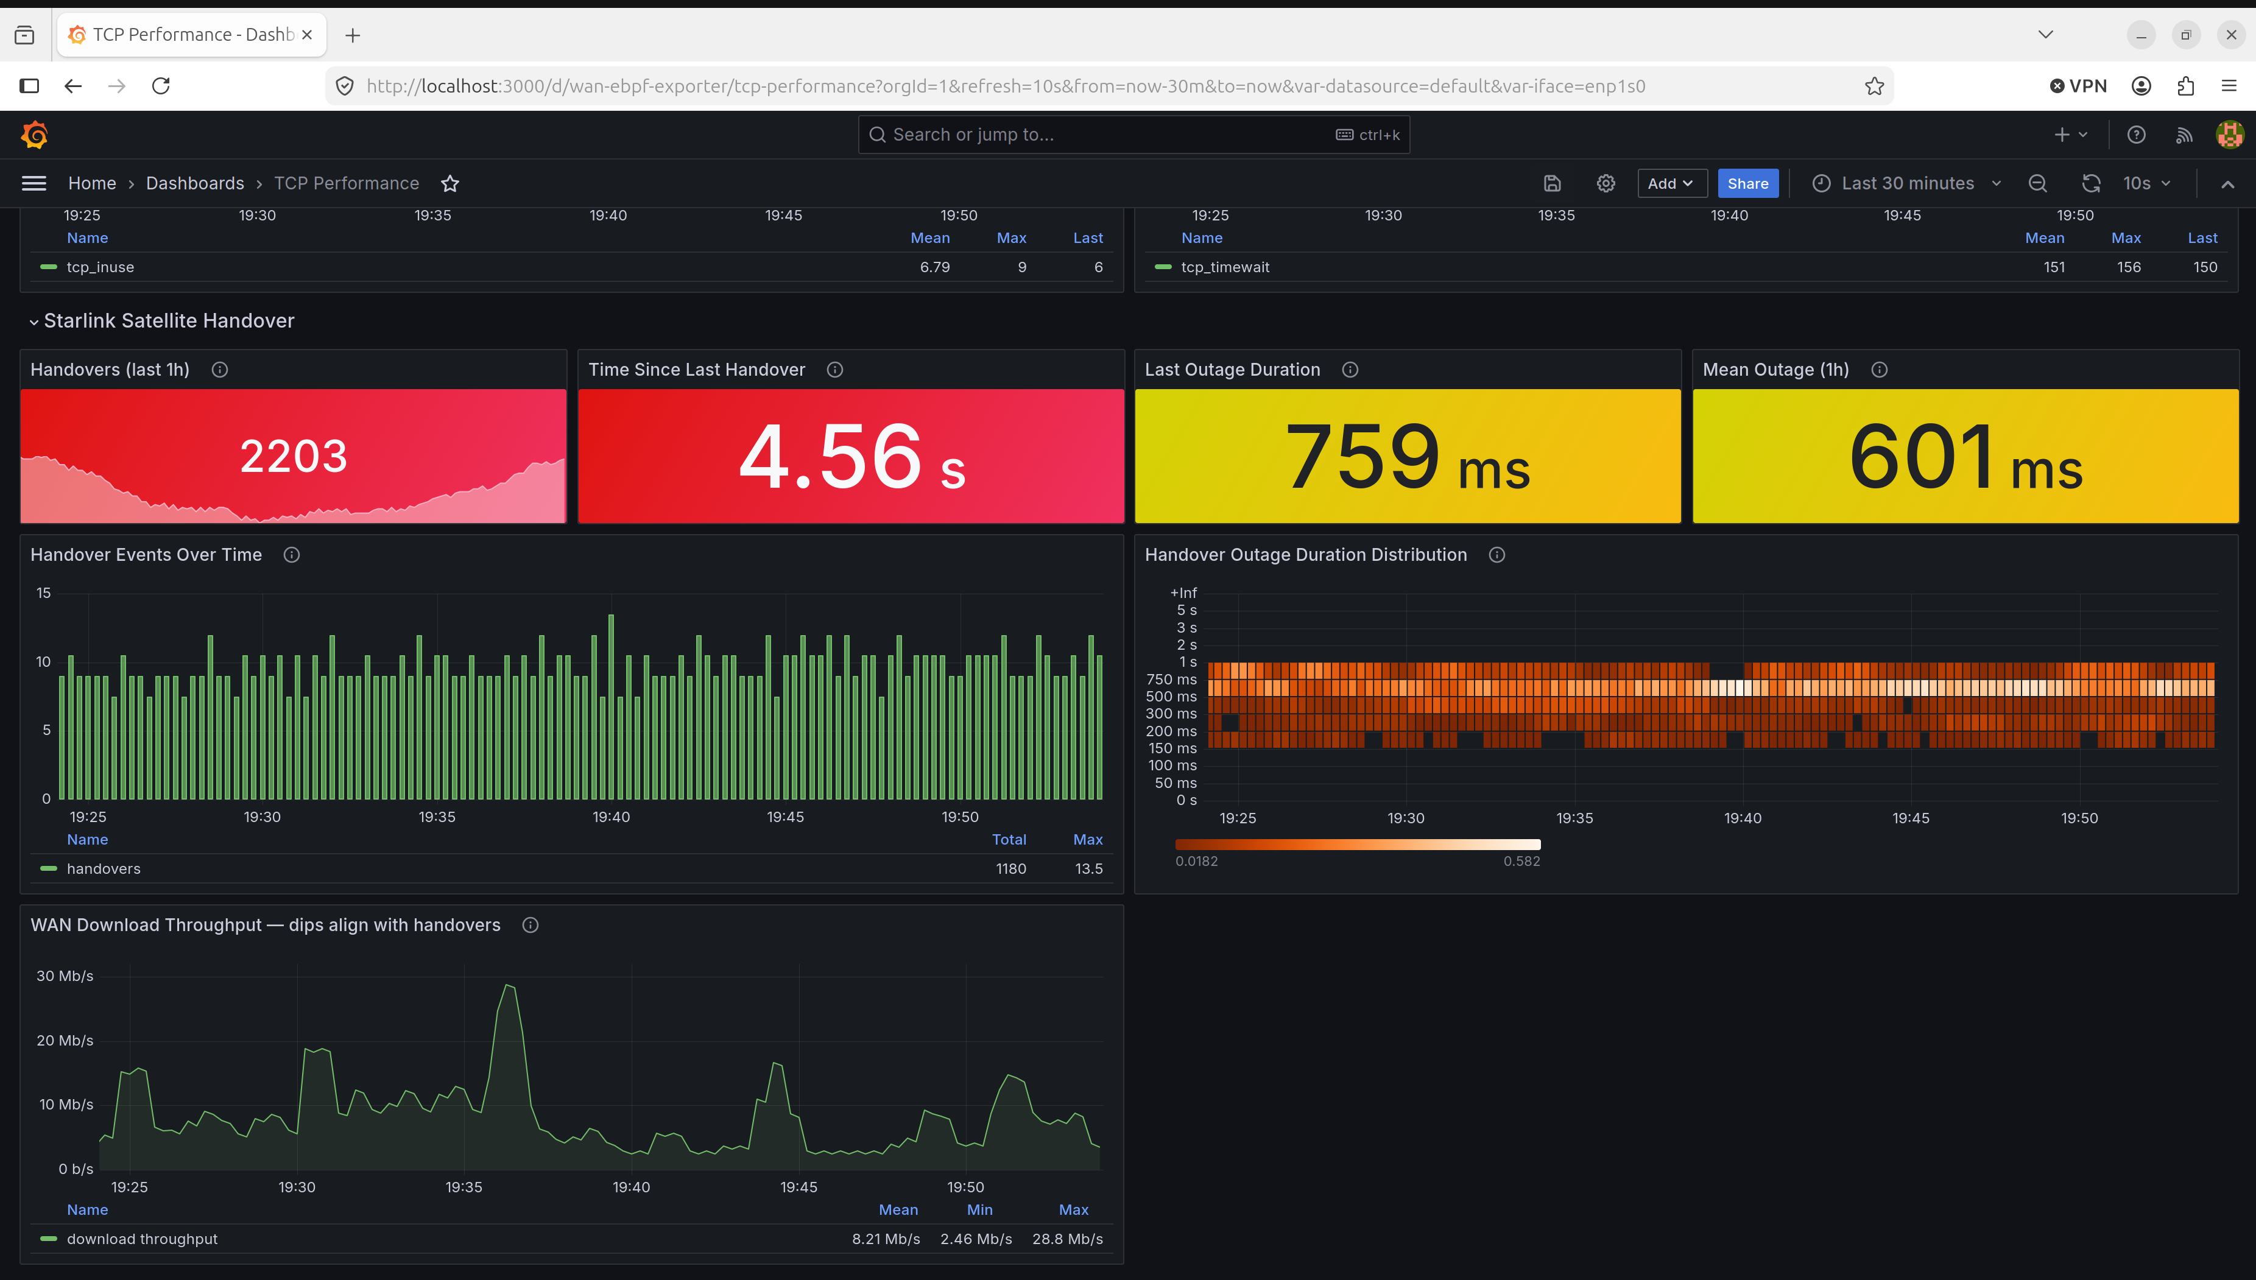The height and width of the screenshot is (1280, 2256).
Task: Toggle download throughput legend series
Action: pos(141,1239)
